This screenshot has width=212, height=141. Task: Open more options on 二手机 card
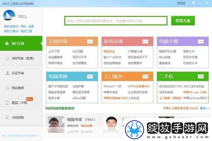201,76
